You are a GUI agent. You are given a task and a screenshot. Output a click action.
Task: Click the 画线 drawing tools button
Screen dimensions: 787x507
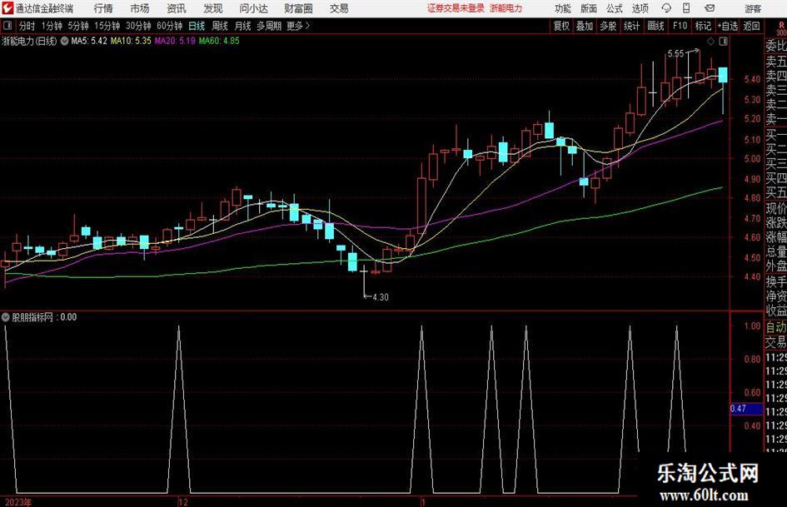click(655, 26)
